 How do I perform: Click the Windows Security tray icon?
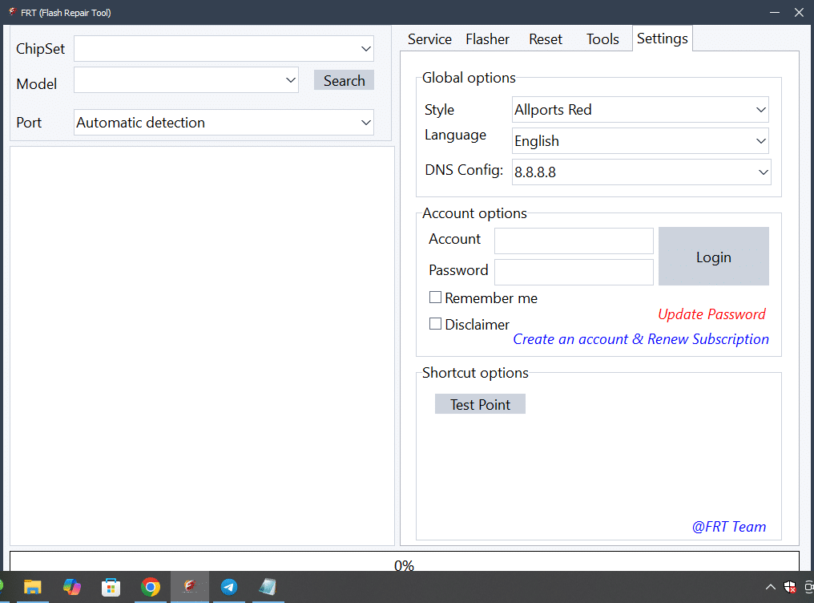tap(790, 587)
